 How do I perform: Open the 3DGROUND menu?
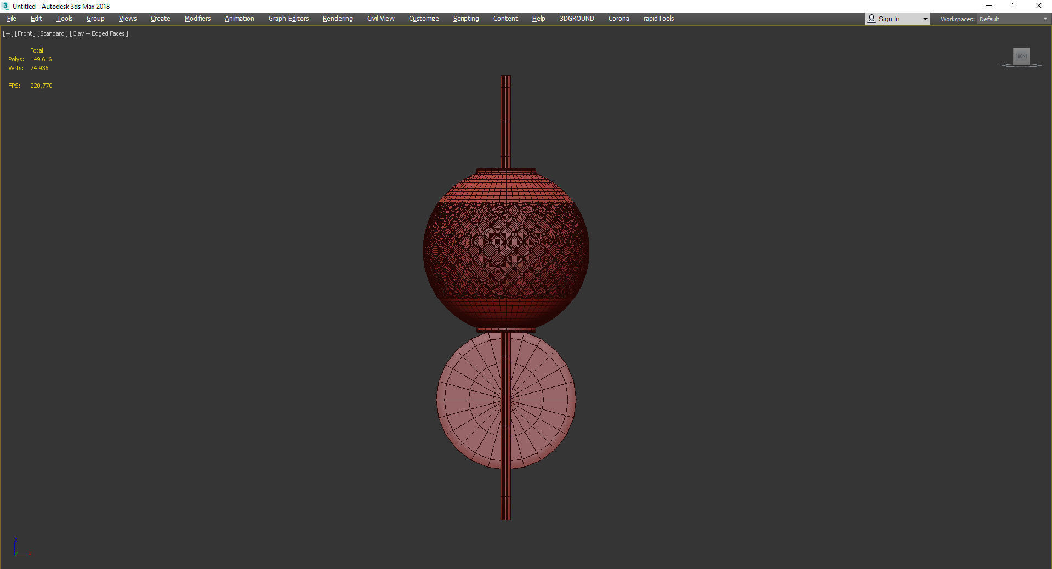(x=577, y=19)
